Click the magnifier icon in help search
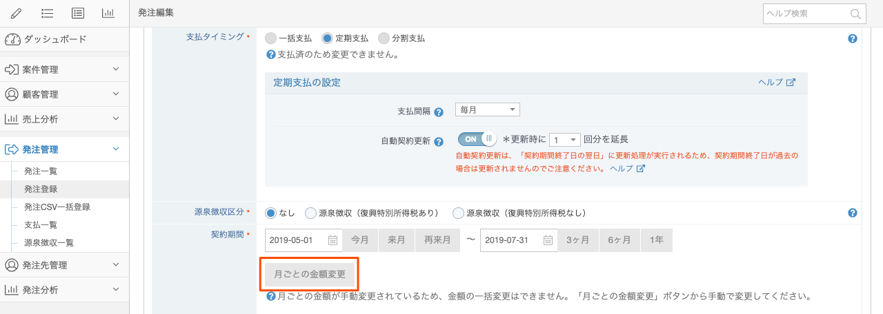 855,14
